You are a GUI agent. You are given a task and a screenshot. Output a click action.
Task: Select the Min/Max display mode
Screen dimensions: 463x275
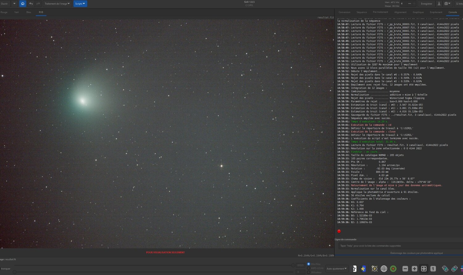click(309, 264)
